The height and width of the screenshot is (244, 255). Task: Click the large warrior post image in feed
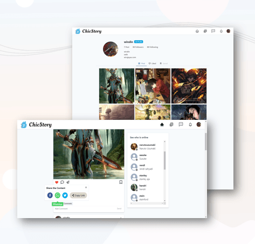[x=89, y=154]
